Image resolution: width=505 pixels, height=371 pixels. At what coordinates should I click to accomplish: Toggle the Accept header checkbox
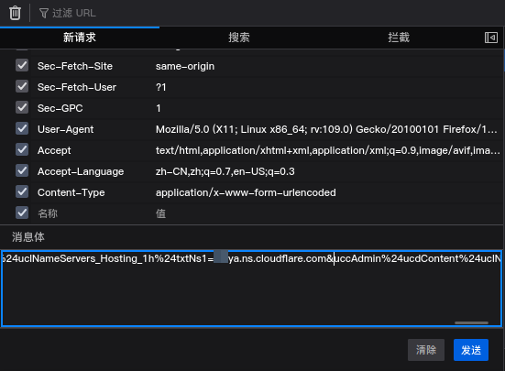click(22, 149)
